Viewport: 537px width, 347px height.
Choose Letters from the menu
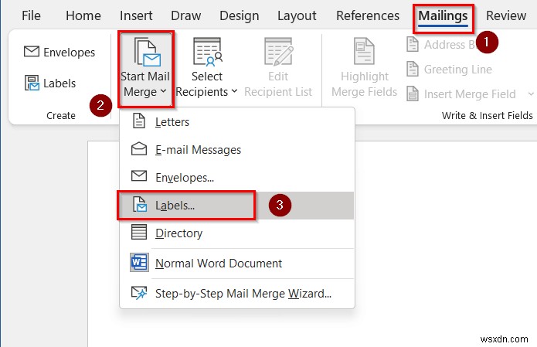236,121
